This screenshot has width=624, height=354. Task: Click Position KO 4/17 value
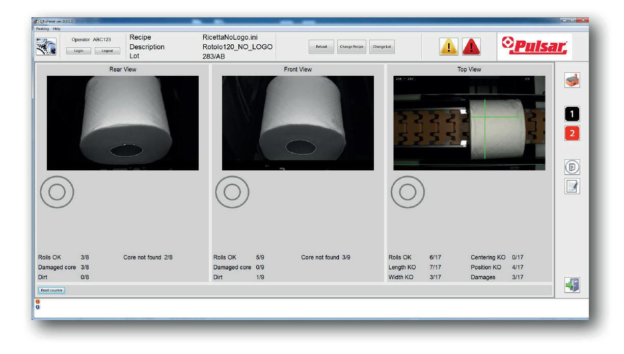(x=518, y=267)
